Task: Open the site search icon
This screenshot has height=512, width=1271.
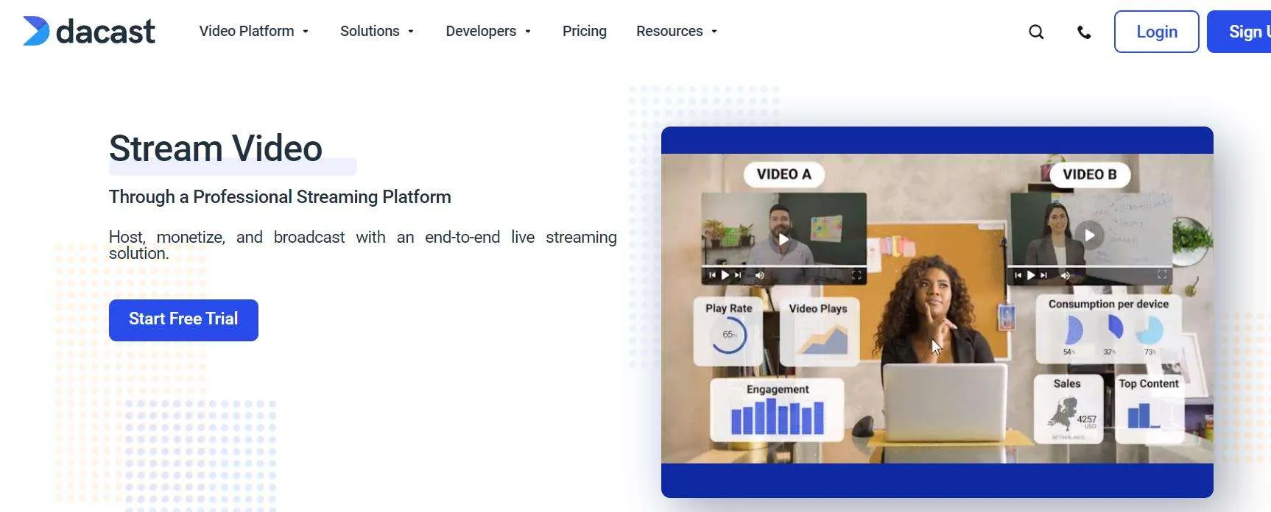Action: point(1036,32)
